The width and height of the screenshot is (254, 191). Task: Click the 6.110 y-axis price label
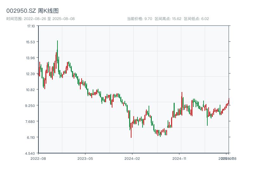(30, 137)
